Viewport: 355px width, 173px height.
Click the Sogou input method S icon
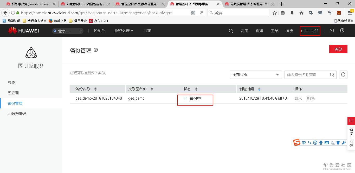(297, 142)
